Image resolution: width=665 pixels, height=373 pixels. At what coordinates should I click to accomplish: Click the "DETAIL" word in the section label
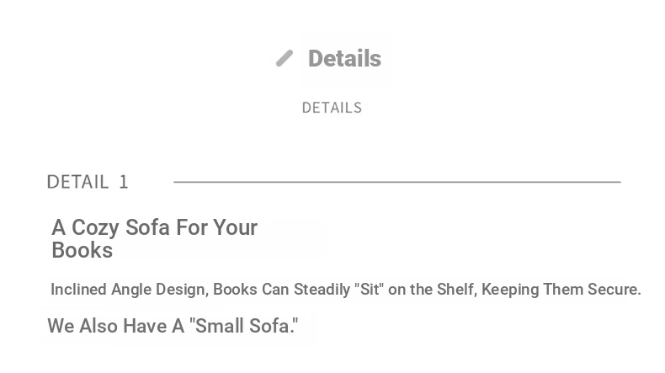(x=77, y=182)
